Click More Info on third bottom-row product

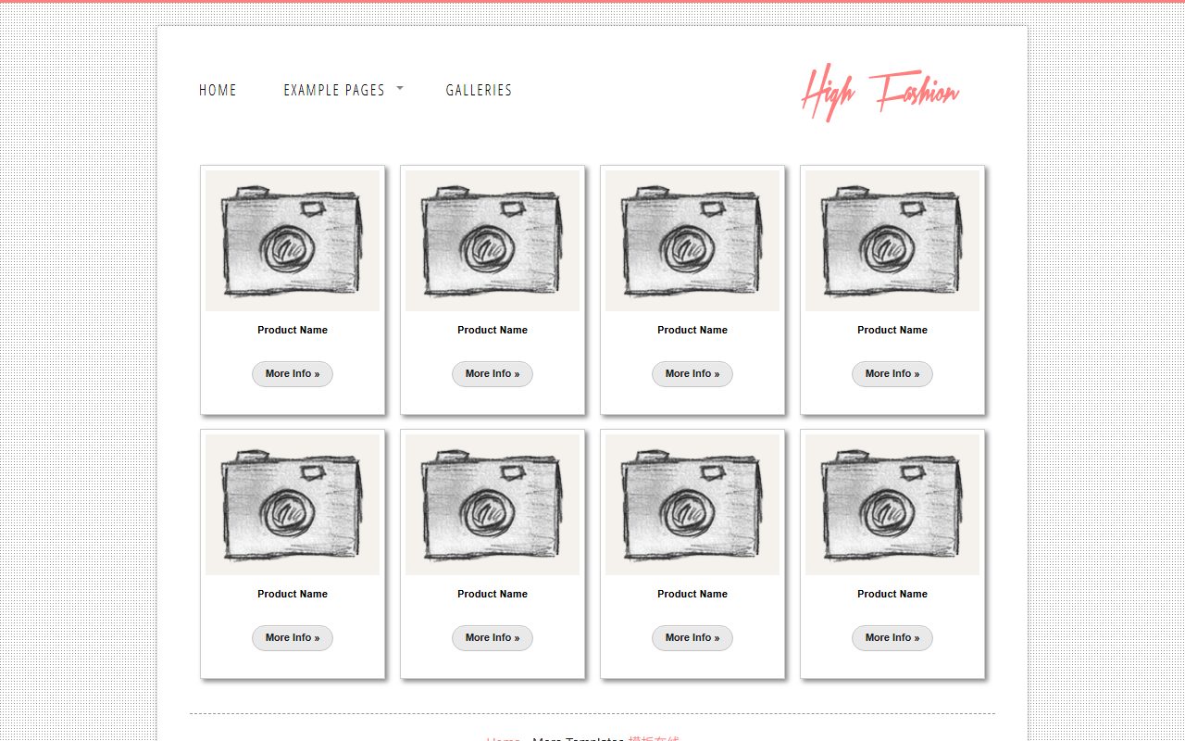tap(692, 638)
